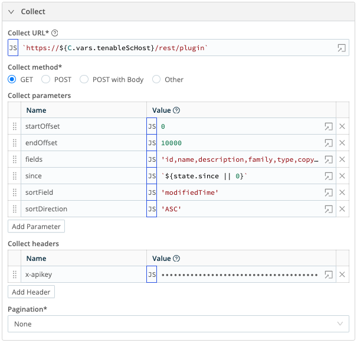
Task: Delete the fields parameter
Action: pos(342,159)
